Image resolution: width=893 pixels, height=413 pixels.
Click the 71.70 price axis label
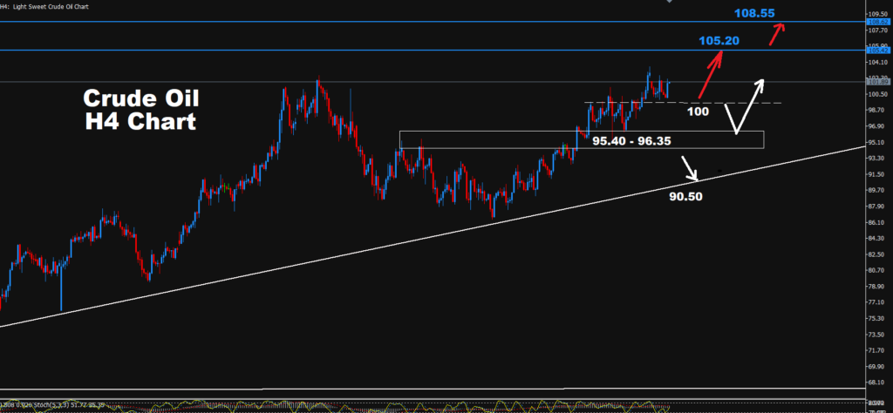click(x=877, y=350)
